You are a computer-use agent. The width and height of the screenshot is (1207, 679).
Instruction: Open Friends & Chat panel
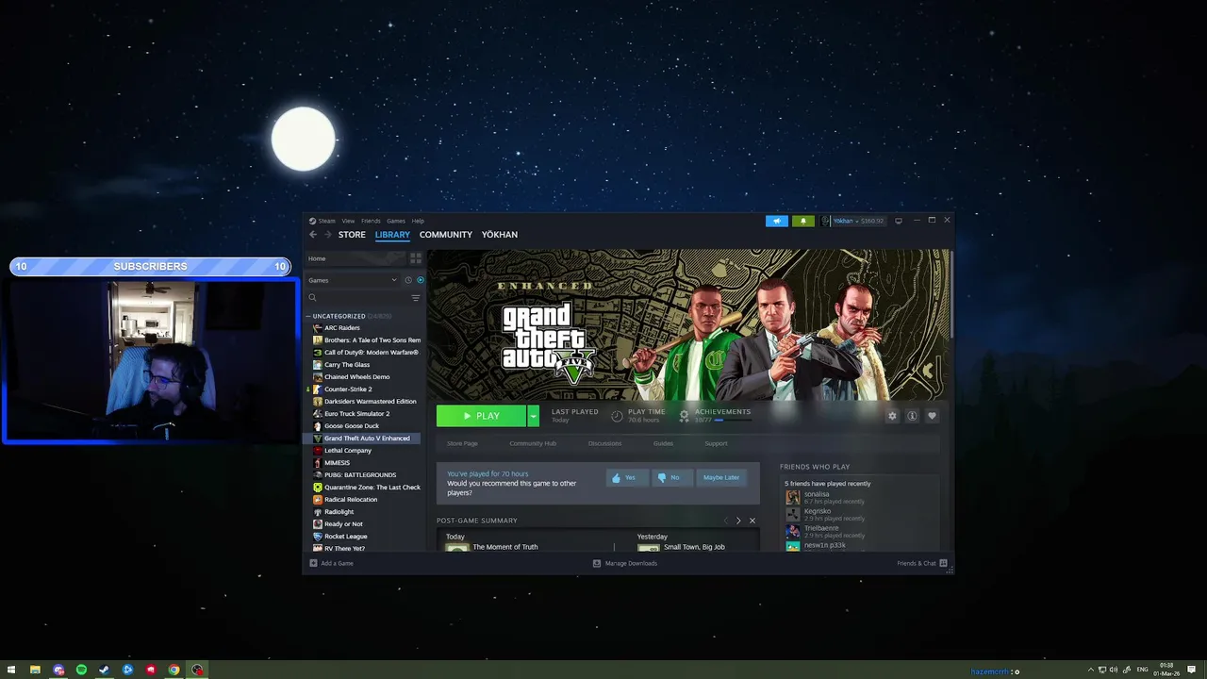pyautogui.click(x=922, y=563)
